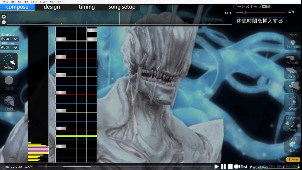Toggle New Combo
This screenshot has height=170, width=302.
[293, 41]
